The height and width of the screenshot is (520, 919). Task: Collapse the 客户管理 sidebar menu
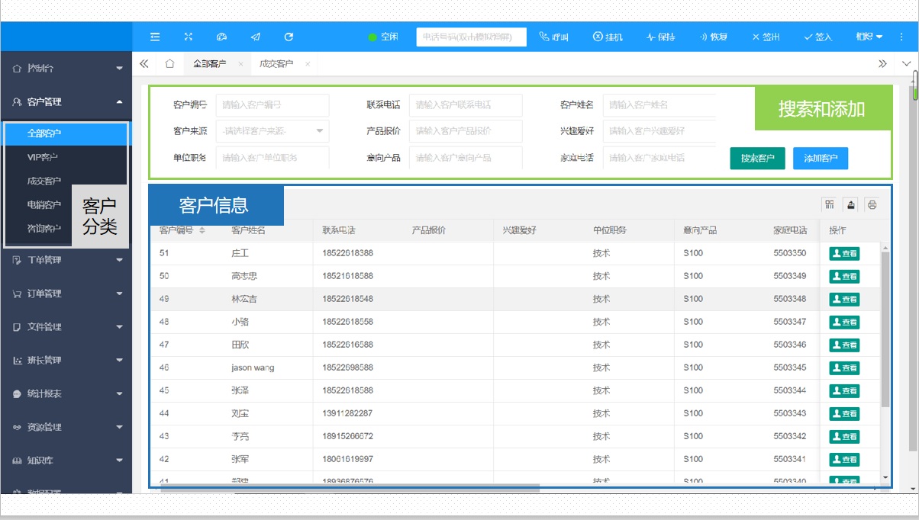click(x=66, y=101)
